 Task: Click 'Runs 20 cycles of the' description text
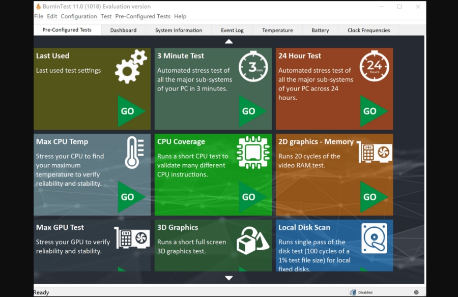tap(309, 156)
